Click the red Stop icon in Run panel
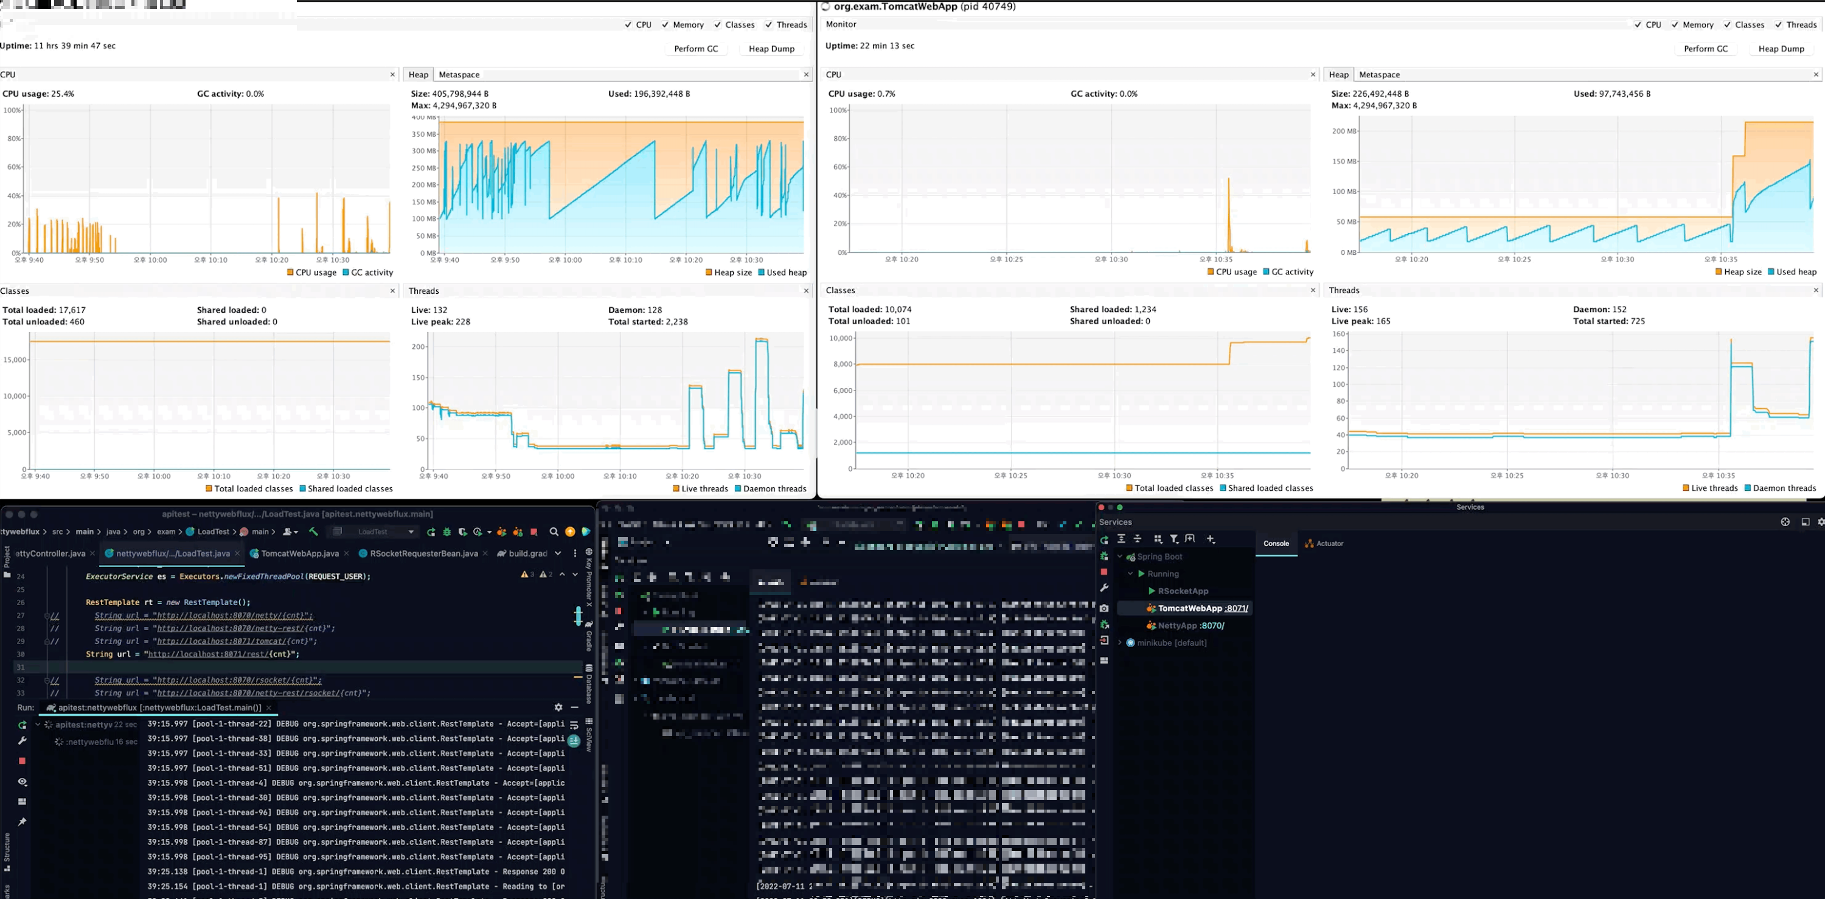Viewport: 1825px width, 899px height. click(22, 761)
